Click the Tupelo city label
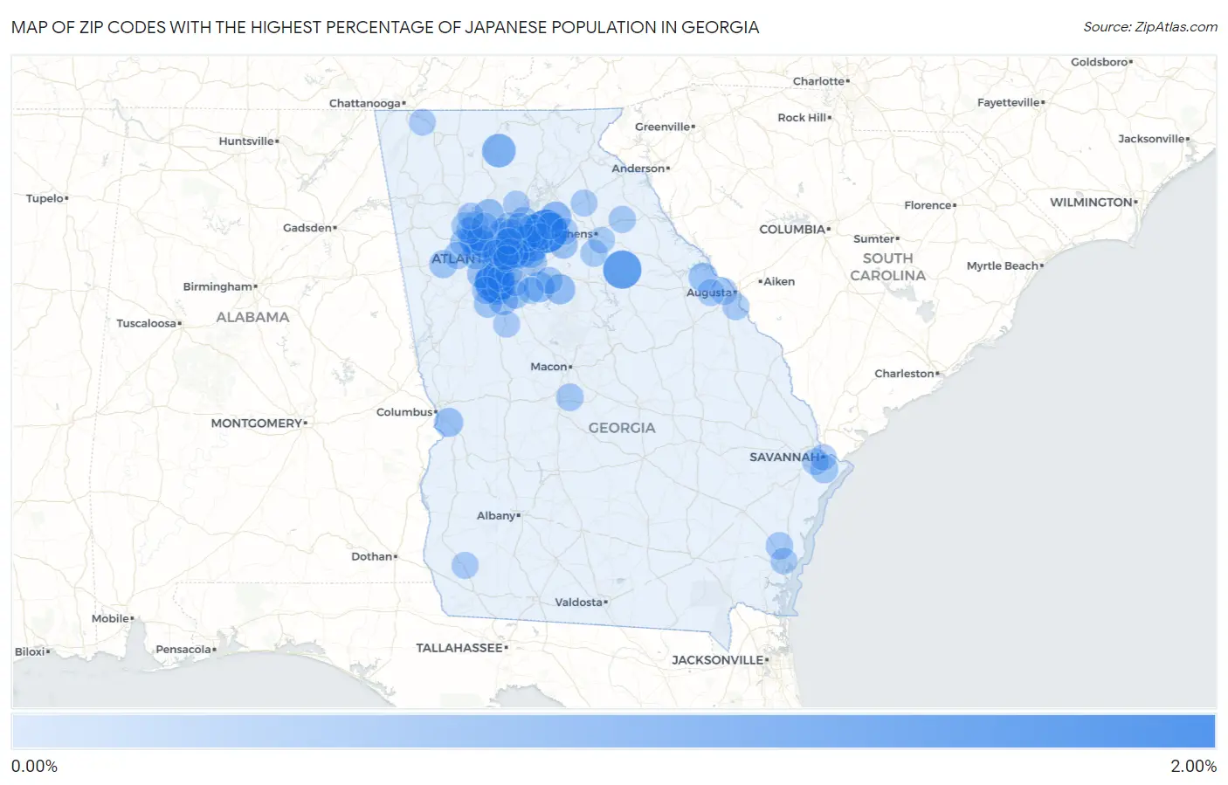The height and width of the screenshot is (785, 1228). click(x=45, y=199)
